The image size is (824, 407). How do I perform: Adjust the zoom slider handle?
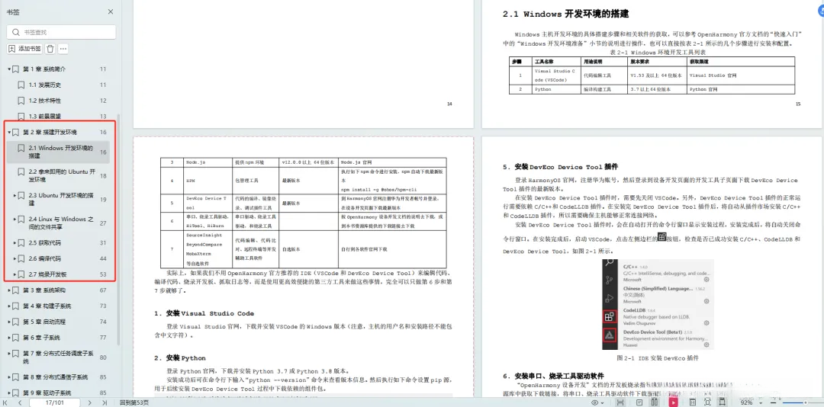806,402
